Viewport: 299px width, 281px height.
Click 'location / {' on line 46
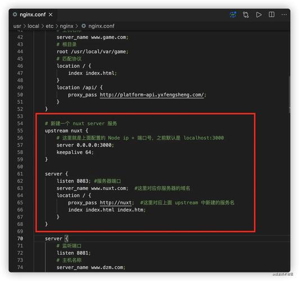(74, 66)
